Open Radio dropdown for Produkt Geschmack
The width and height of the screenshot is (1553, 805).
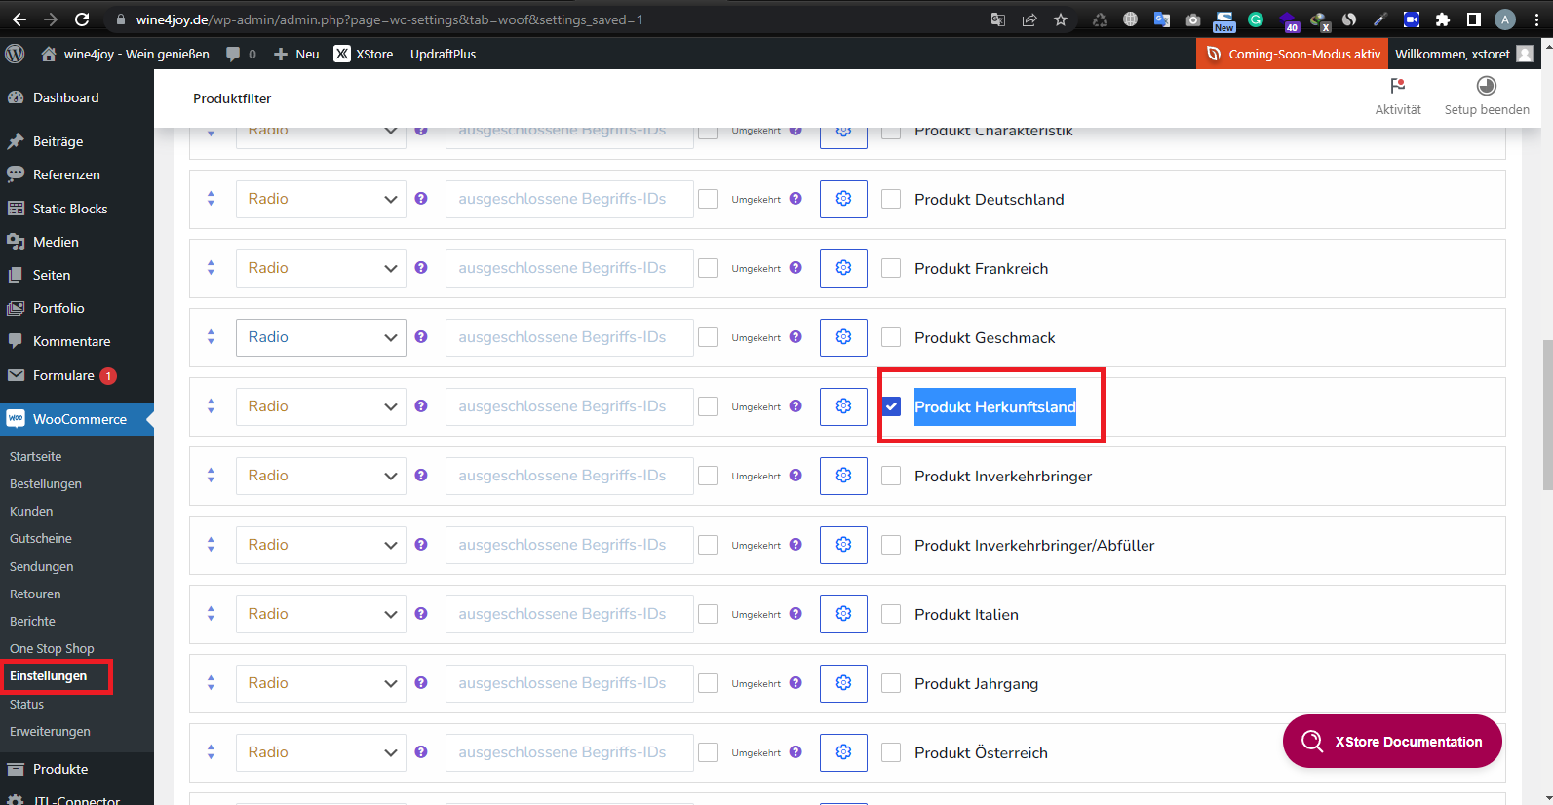pos(321,337)
